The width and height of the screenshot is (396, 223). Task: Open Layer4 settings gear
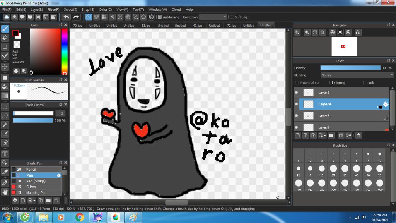click(386, 104)
